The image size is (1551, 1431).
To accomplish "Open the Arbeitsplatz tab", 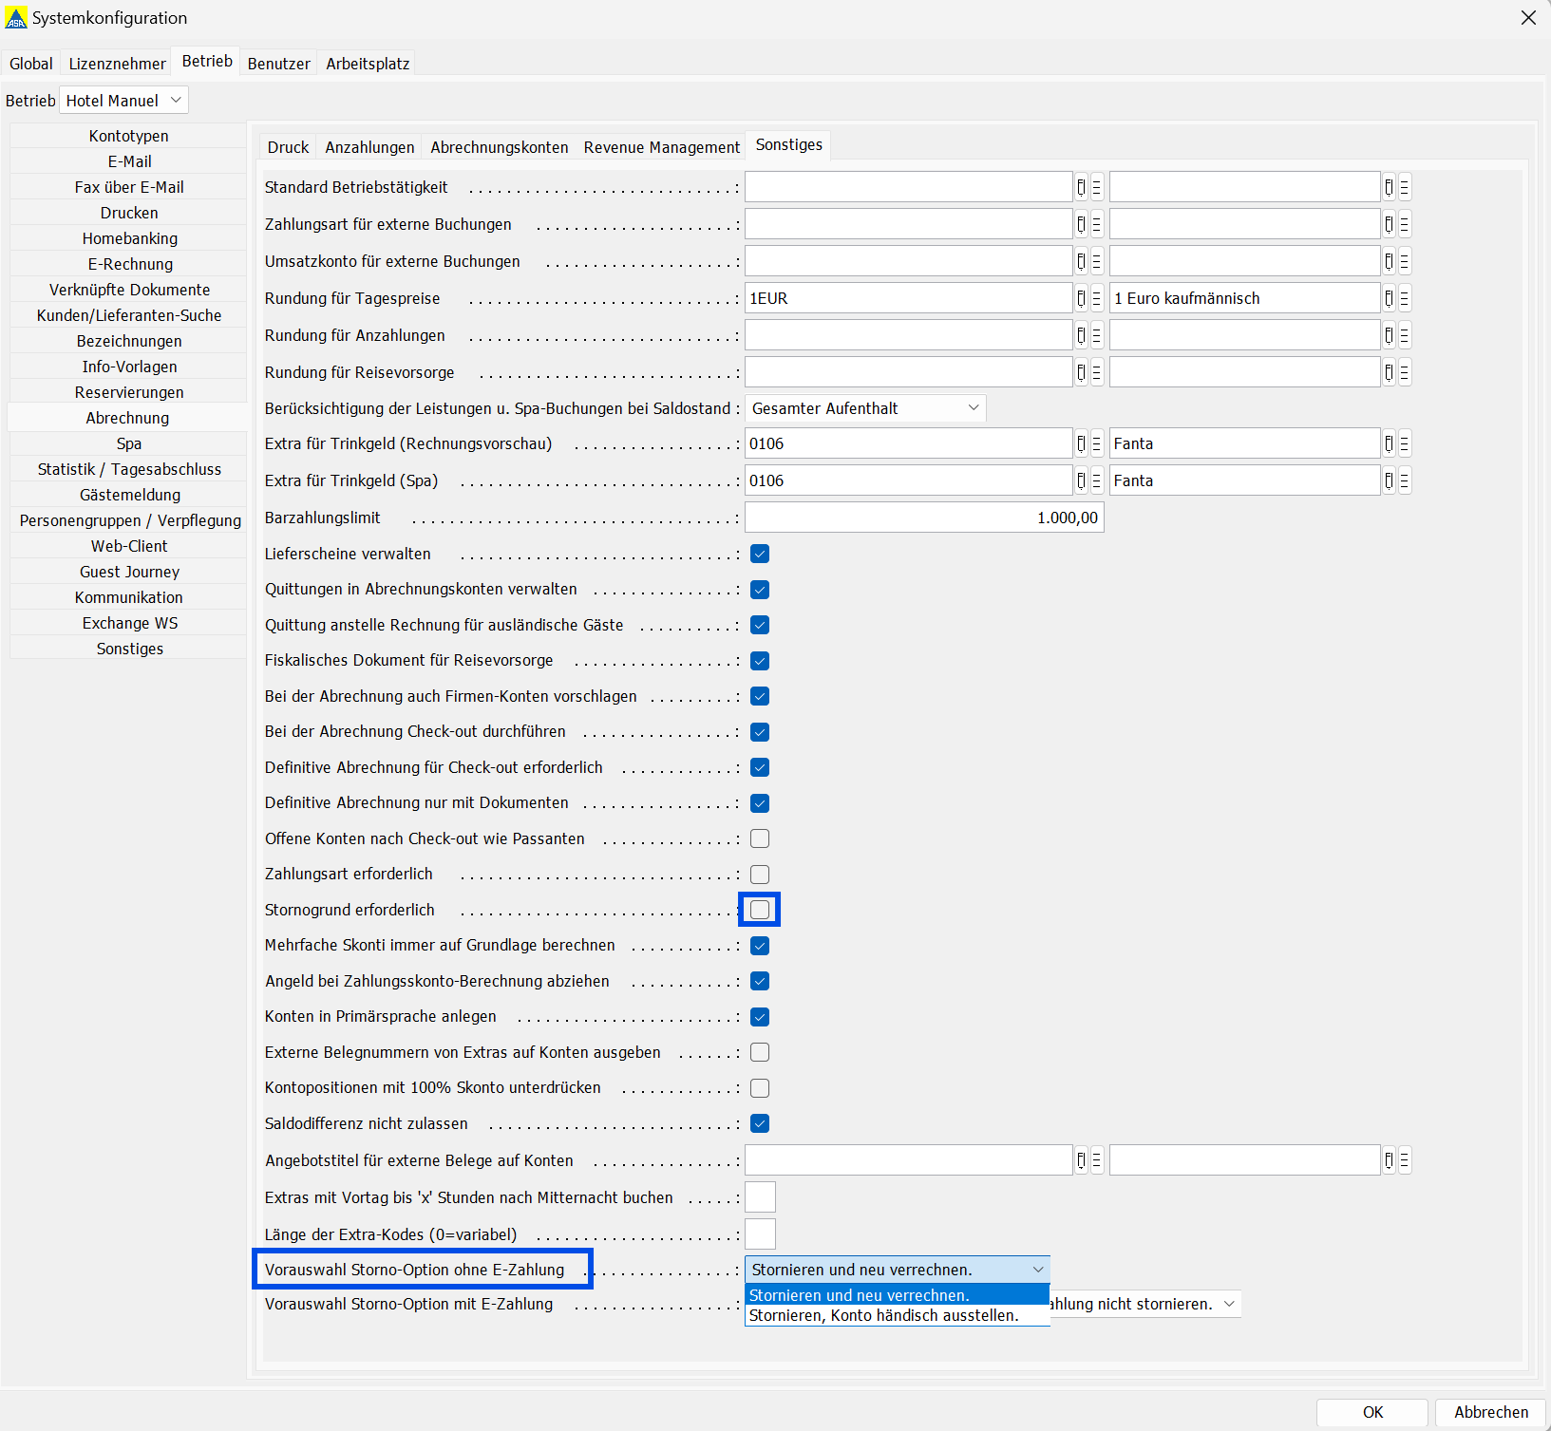I will (368, 64).
